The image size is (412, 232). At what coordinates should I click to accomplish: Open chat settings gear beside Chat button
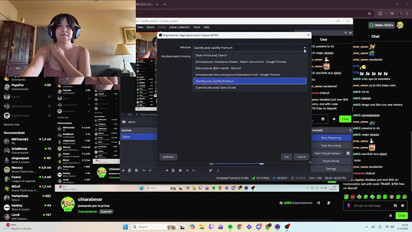point(390,216)
